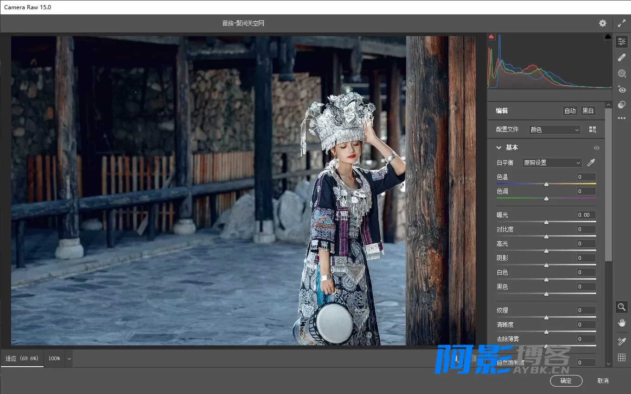
Task: Click the 高光 highlights slider handle
Action: pyautogui.click(x=546, y=251)
